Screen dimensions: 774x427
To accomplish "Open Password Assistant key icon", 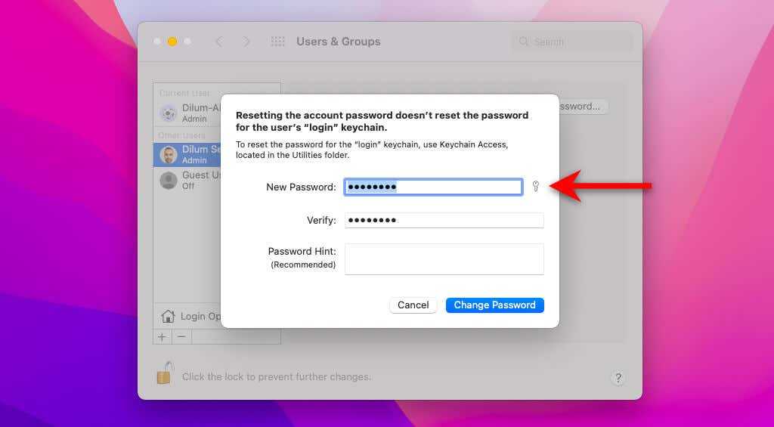I will 536,186.
